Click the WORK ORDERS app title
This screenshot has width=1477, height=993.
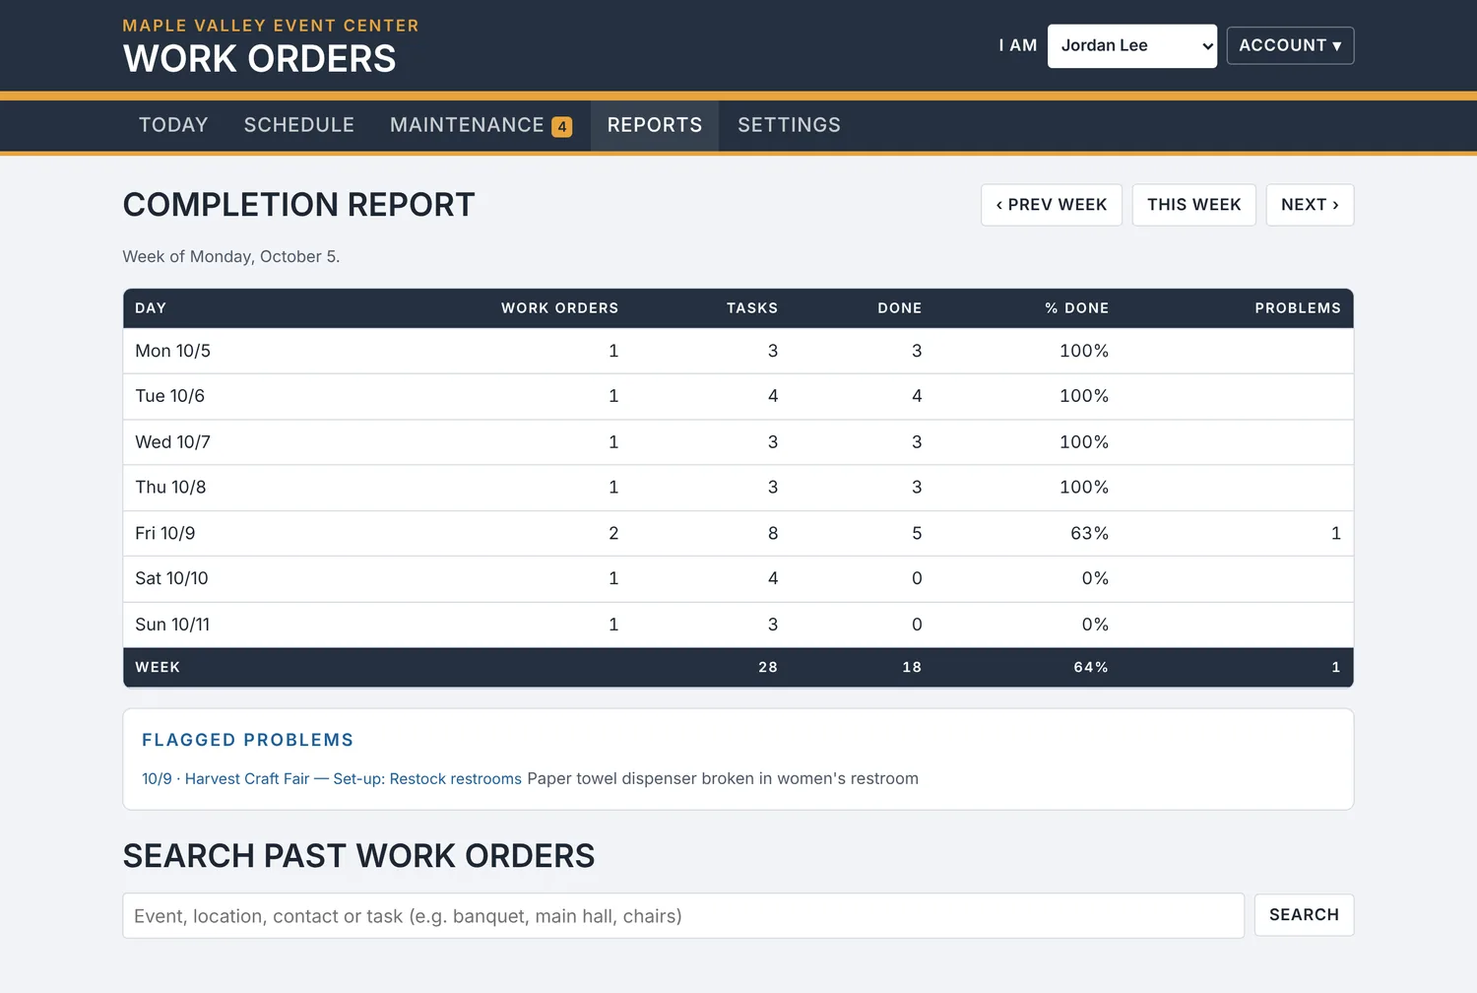coord(260,59)
